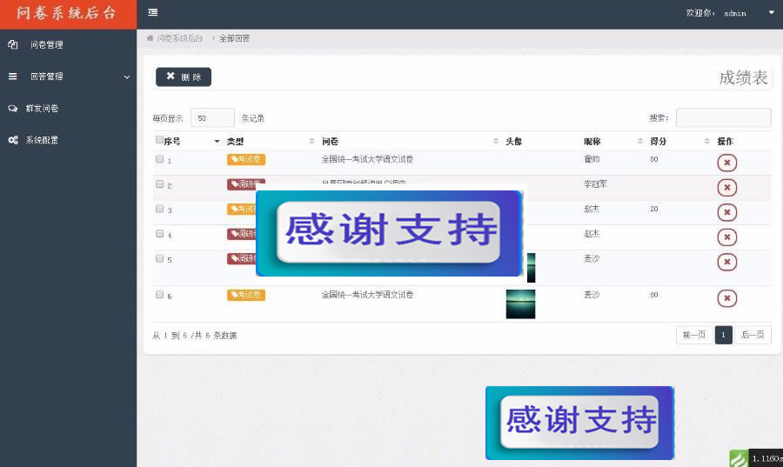Check the checkbox for row 1
Viewport: 783px width, 467px height.
click(159, 160)
